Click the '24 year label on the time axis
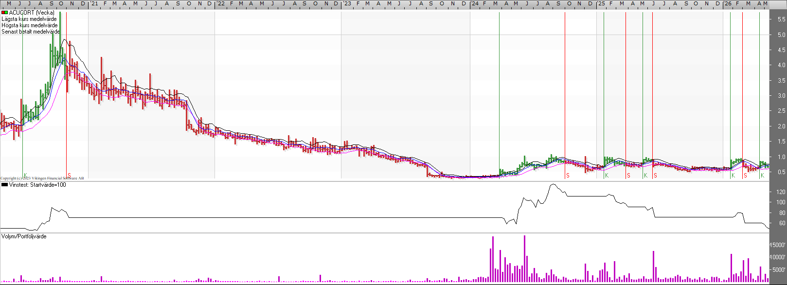 click(x=475, y=3)
